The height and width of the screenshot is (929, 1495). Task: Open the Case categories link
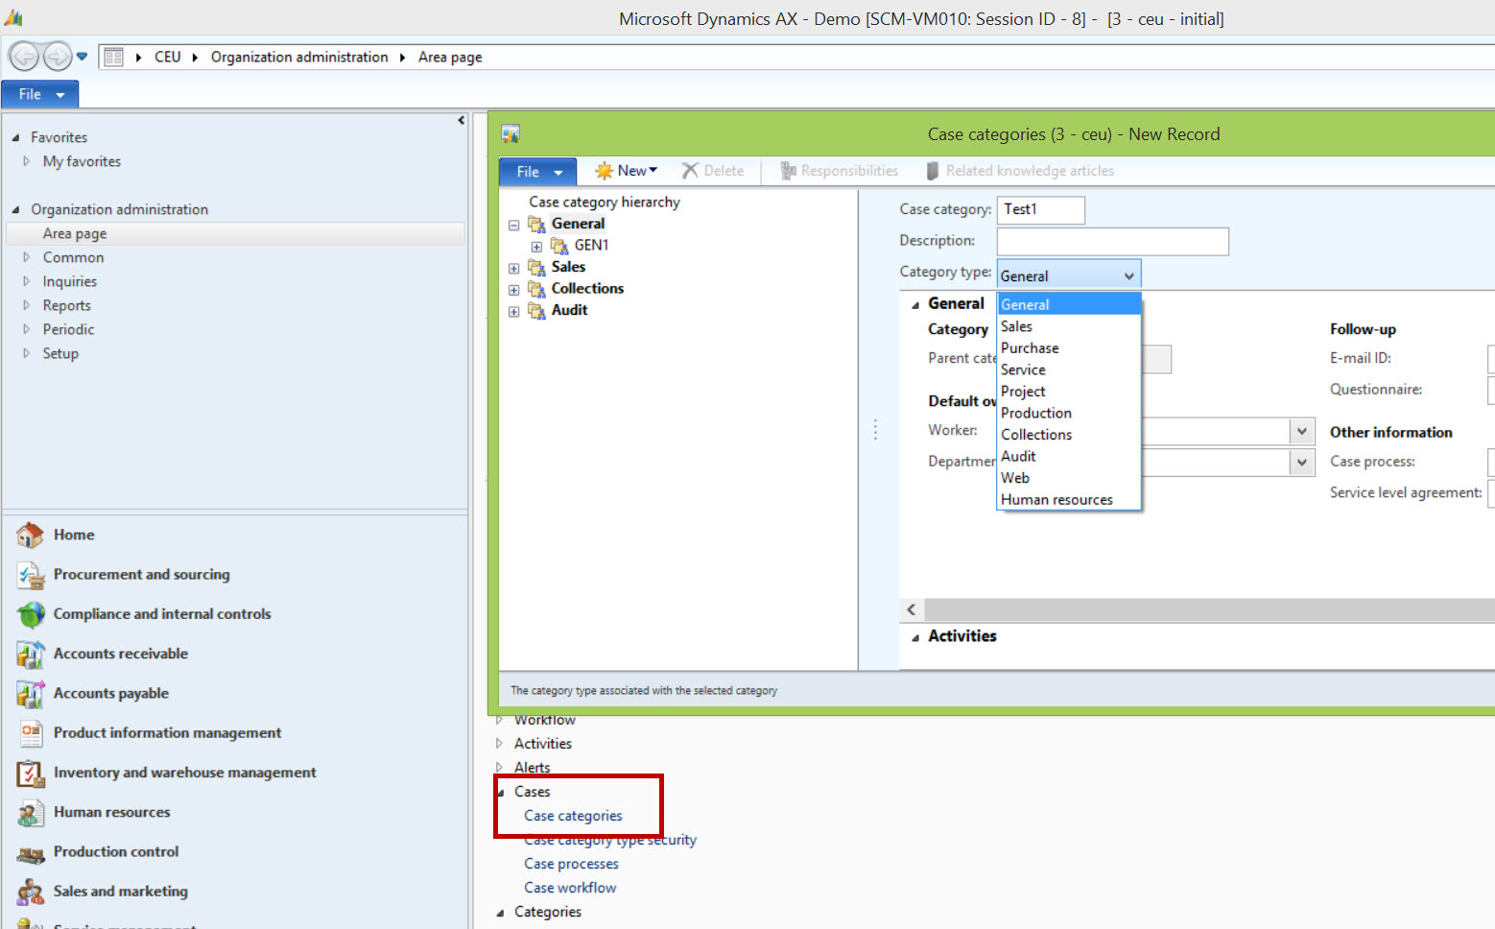pos(573,816)
